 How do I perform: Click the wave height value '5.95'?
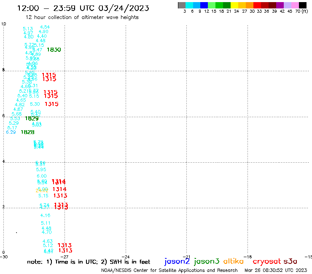41,169
